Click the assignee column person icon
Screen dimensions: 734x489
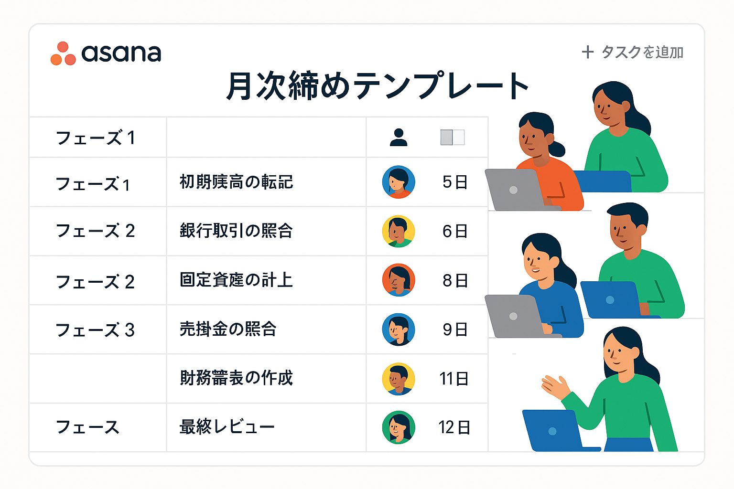[x=399, y=138]
